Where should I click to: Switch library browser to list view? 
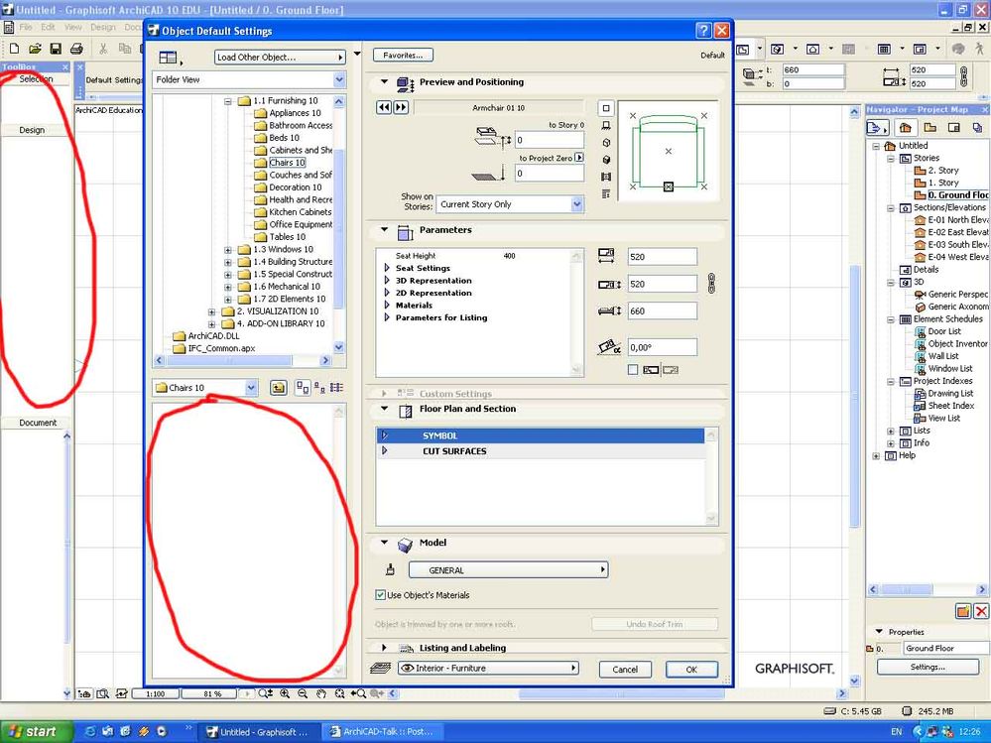tap(337, 388)
